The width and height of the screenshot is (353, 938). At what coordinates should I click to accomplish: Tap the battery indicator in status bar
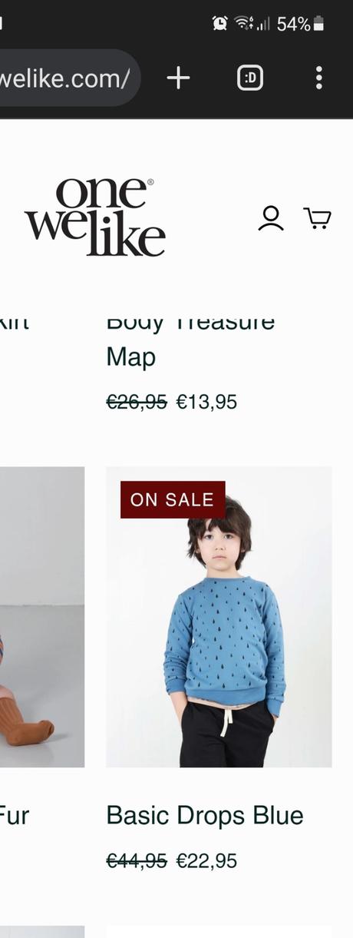pyautogui.click(x=318, y=24)
